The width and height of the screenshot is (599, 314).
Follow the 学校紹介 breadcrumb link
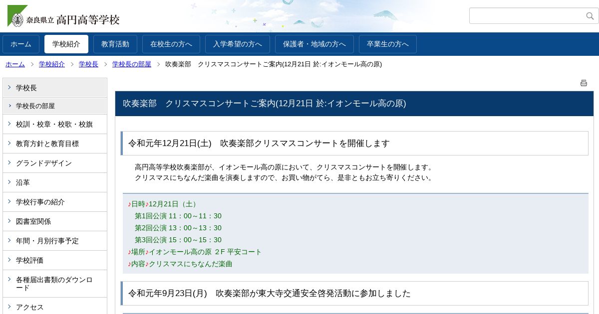tap(52, 64)
